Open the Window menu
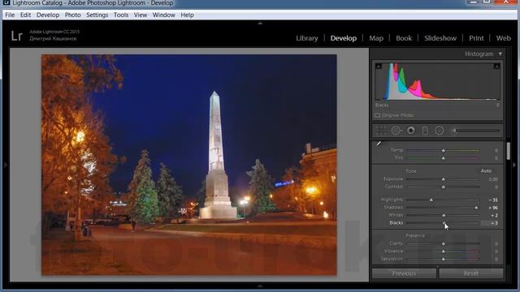This screenshot has width=520, height=292. [164, 15]
